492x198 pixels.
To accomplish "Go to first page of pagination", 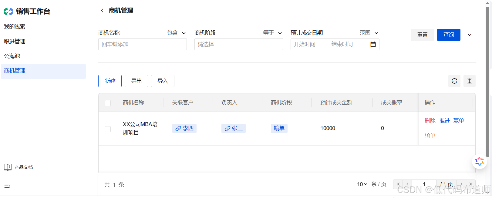I will tap(398, 184).
